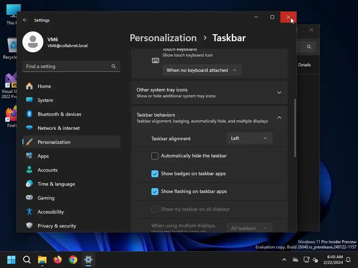358x268 pixels.
Task: Open Accounts settings page
Action: (x=71, y=170)
